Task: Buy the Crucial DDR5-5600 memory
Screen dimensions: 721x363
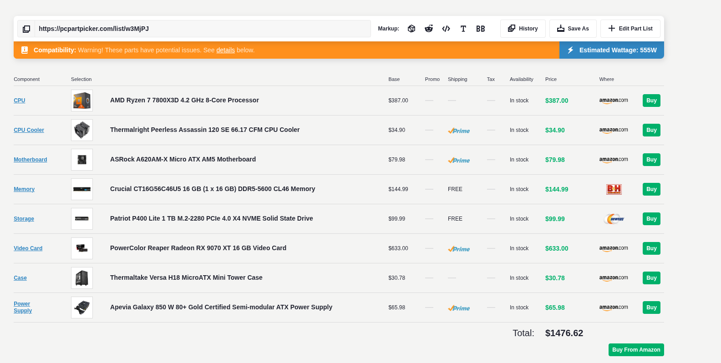Action: [x=651, y=189]
